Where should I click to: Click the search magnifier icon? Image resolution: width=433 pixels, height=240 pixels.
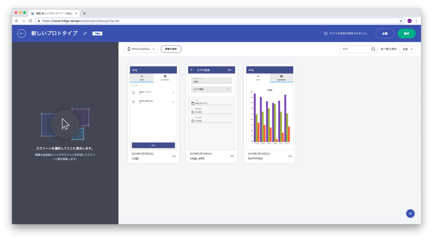point(373,49)
